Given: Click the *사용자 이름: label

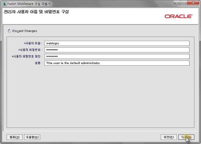Looking at the screenshot, I should (x=33, y=43).
